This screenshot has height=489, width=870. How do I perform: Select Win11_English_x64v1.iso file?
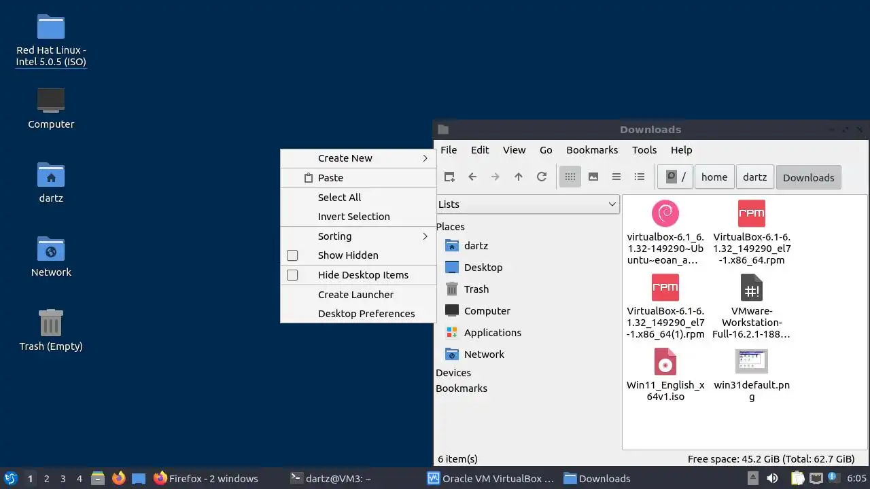(x=665, y=374)
